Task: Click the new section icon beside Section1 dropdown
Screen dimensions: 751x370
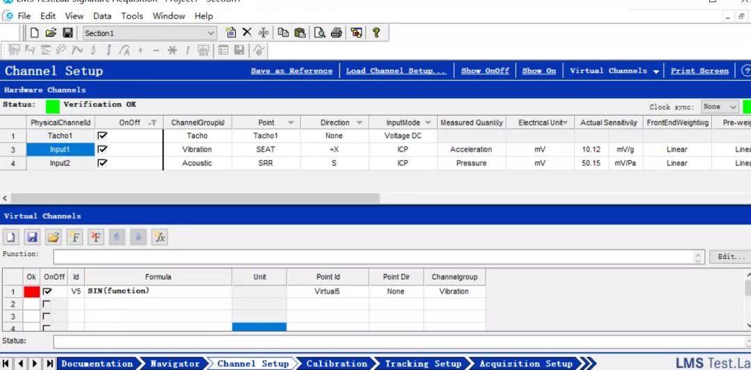Action: click(x=231, y=33)
